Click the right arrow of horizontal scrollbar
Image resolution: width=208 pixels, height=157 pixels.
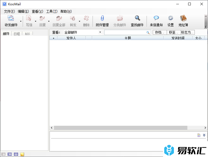click(205, 128)
